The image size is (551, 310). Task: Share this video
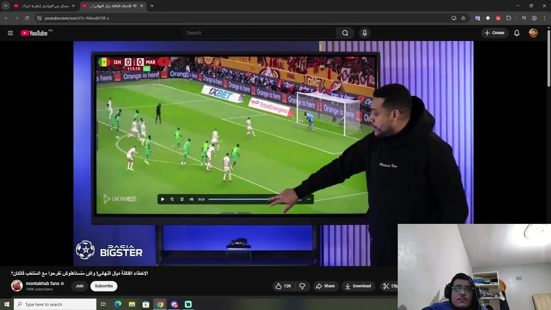(325, 286)
